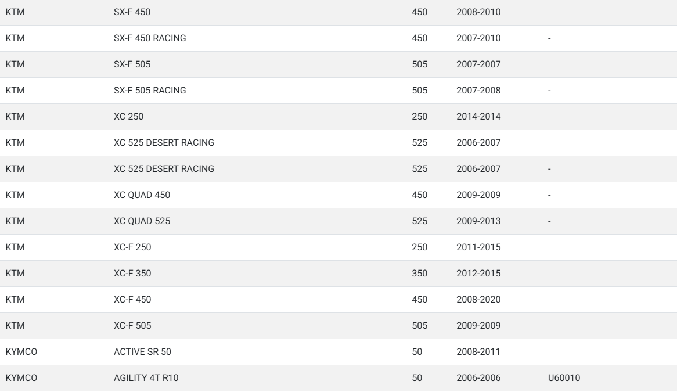Click the year range 2012-2015
The width and height of the screenshot is (677, 392).
[x=478, y=274]
